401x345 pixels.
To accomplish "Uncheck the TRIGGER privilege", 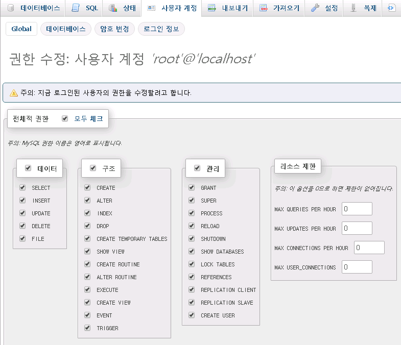I will [87, 328].
